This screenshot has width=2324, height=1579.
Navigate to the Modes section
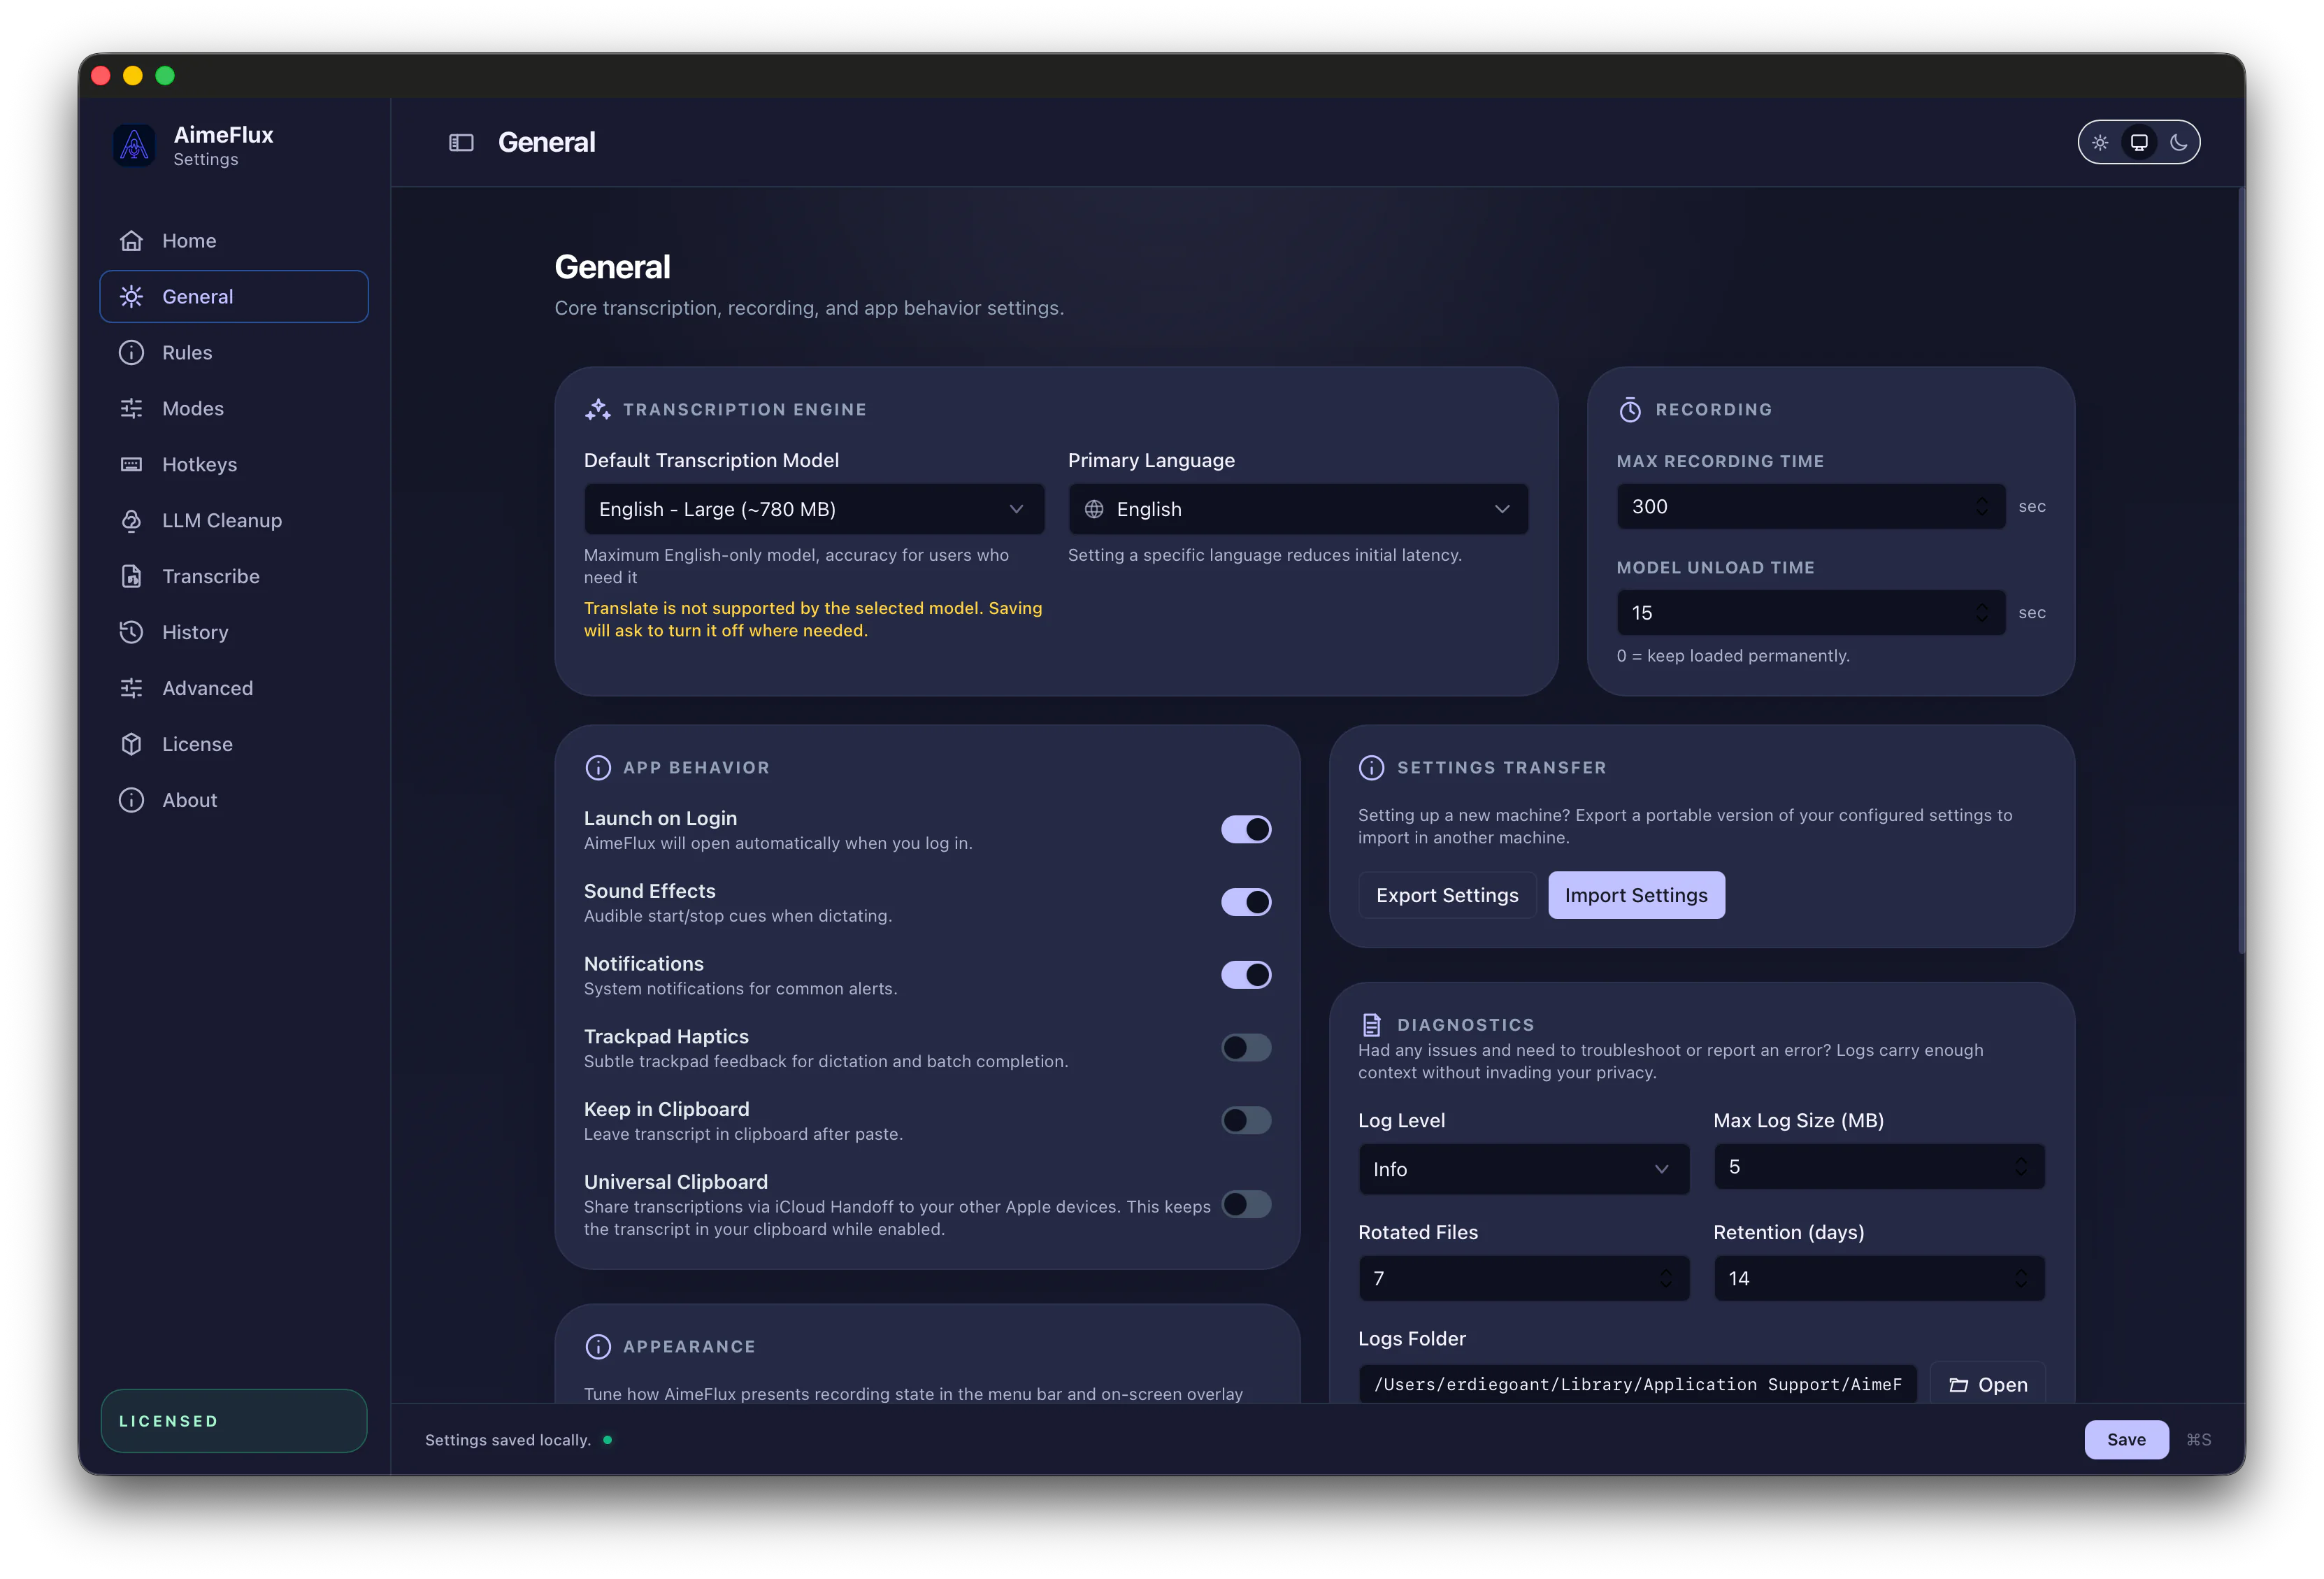[234, 409]
